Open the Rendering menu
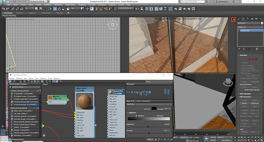The height and width of the screenshot is (142, 264). (x=82, y=5)
